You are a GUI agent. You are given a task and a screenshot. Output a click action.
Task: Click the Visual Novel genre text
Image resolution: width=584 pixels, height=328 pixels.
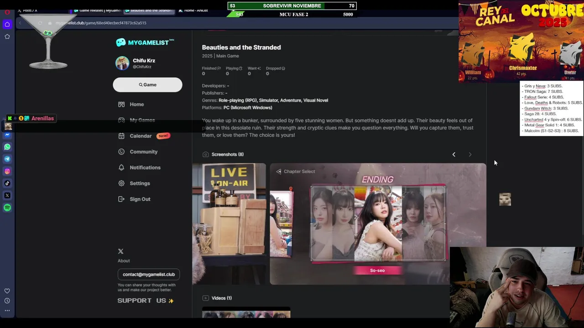[x=316, y=100]
